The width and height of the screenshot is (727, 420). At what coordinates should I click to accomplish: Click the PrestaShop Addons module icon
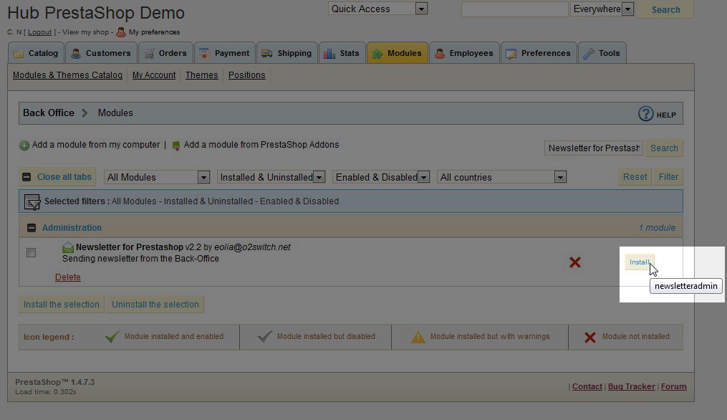[x=176, y=145]
